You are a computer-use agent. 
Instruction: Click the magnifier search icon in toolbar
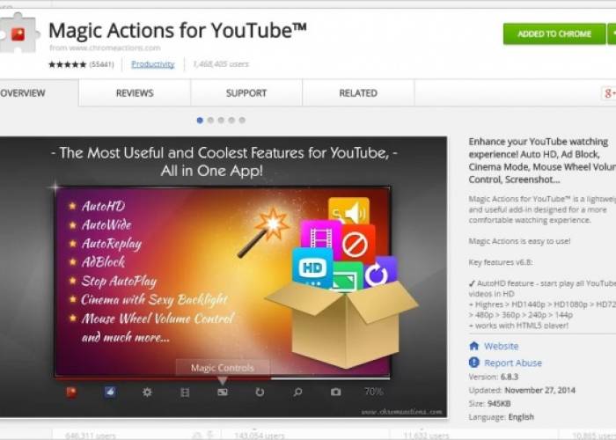tap(297, 392)
